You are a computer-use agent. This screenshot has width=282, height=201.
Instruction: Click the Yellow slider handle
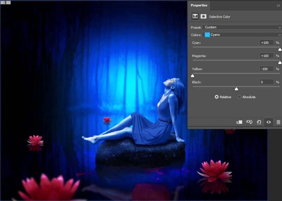(193, 76)
